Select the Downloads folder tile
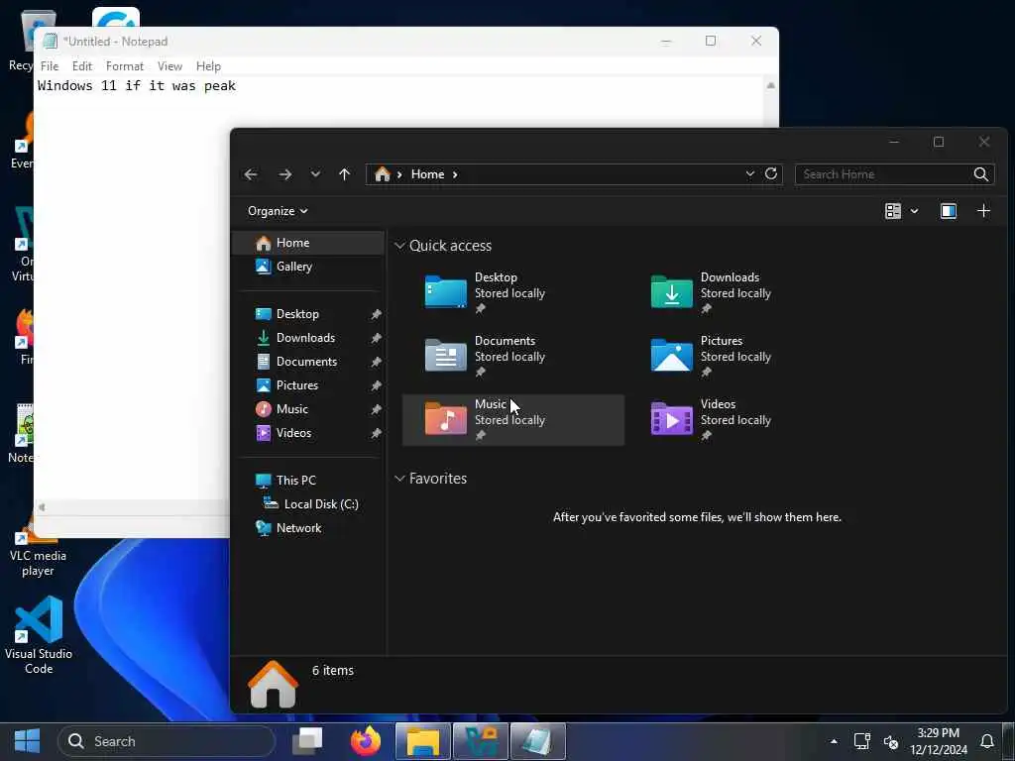 point(739,292)
